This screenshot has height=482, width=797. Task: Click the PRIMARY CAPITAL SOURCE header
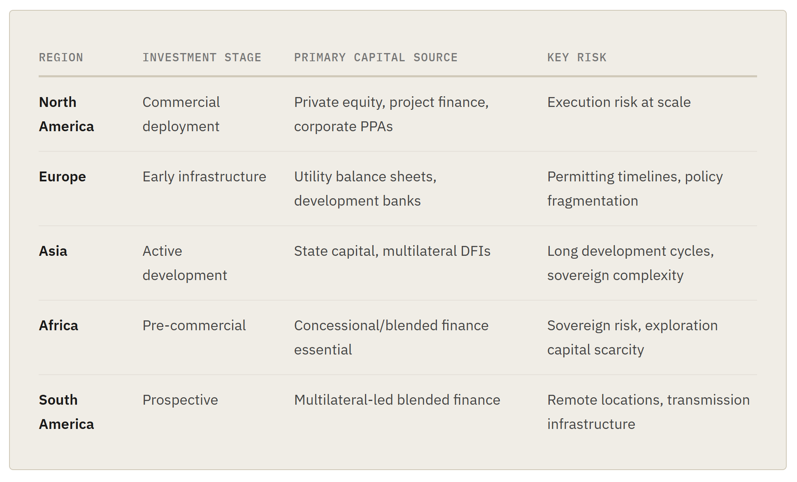click(x=375, y=58)
